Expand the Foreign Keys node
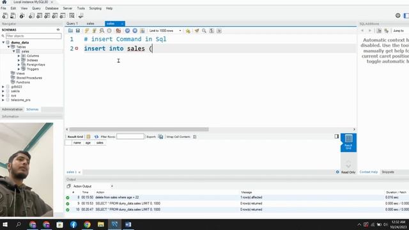Viewport: 409px width, 230px height. 19,65
